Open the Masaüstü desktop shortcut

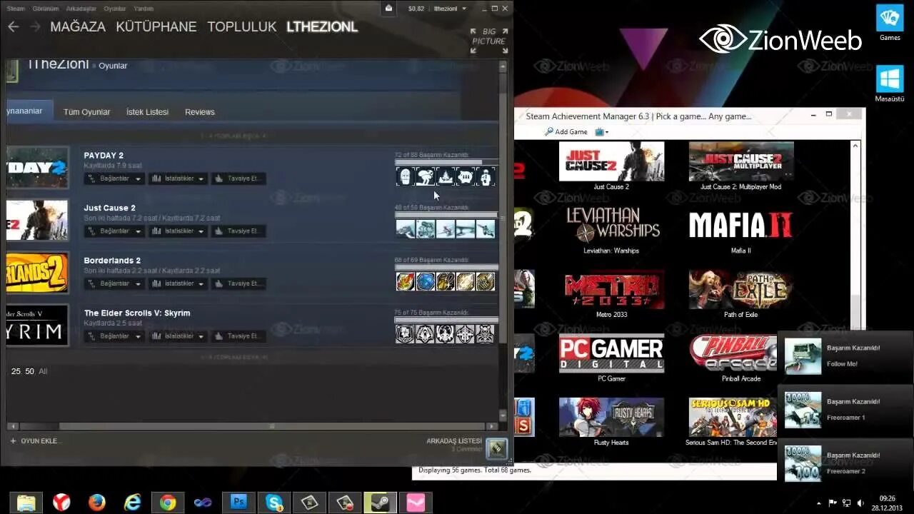(890, 84)
